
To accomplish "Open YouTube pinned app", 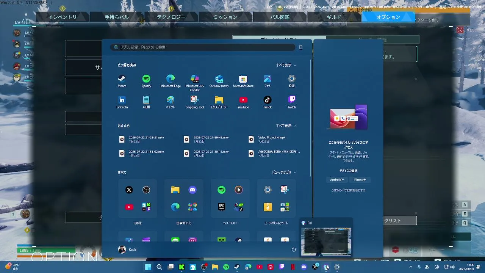I will tap(243, 102).
